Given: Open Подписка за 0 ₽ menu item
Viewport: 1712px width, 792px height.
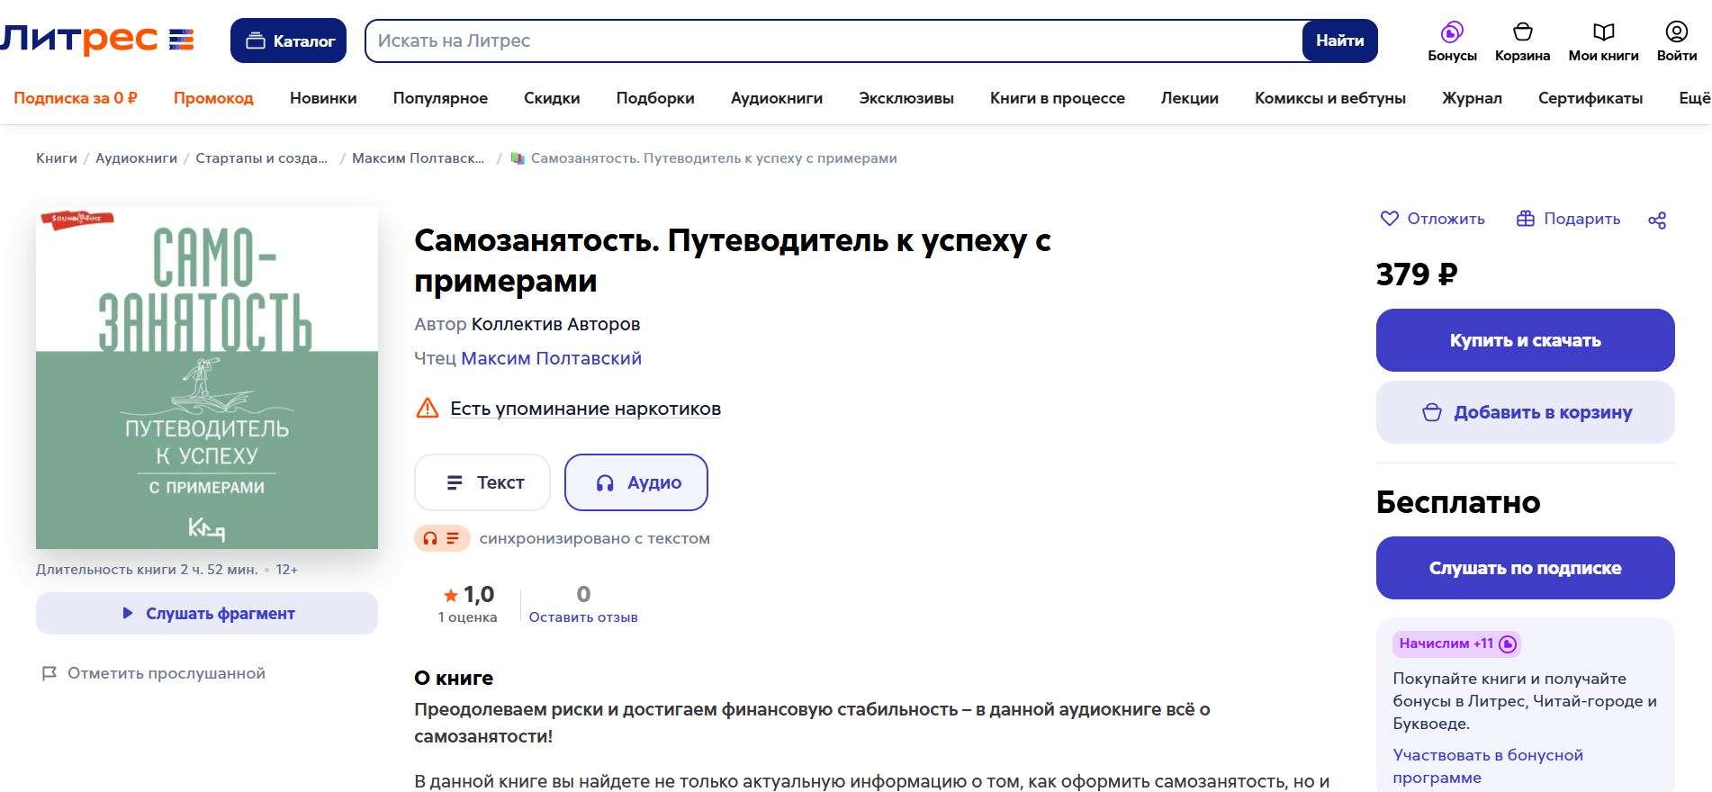Looking at the screenshot, I should click(76, 98).
